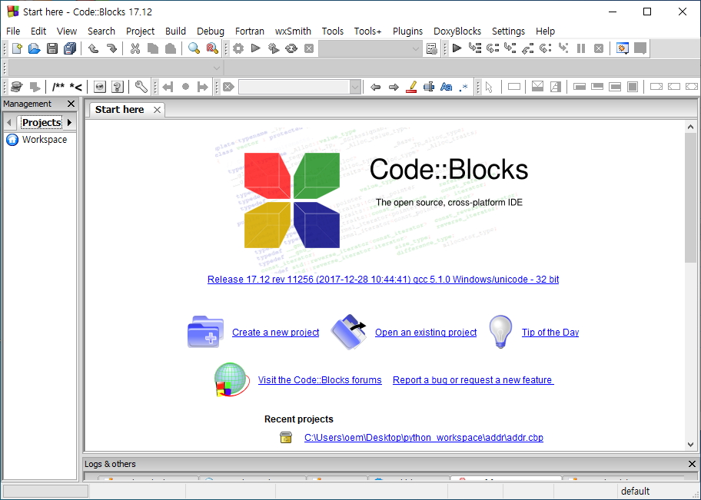The height and width of the screenshot is (500, 701).
Task: Click Report a bug or request feature
Action: (473, 380)
